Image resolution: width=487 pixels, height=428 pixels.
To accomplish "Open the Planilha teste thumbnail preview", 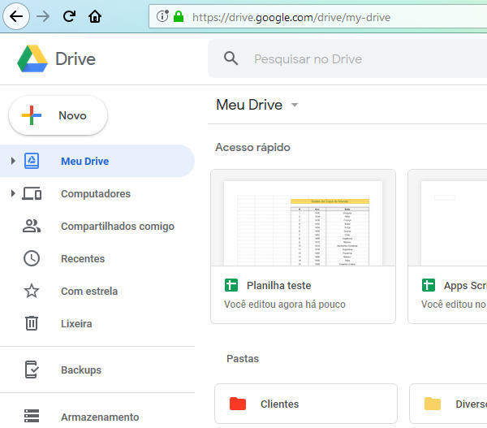I will [x=303, y=218].
